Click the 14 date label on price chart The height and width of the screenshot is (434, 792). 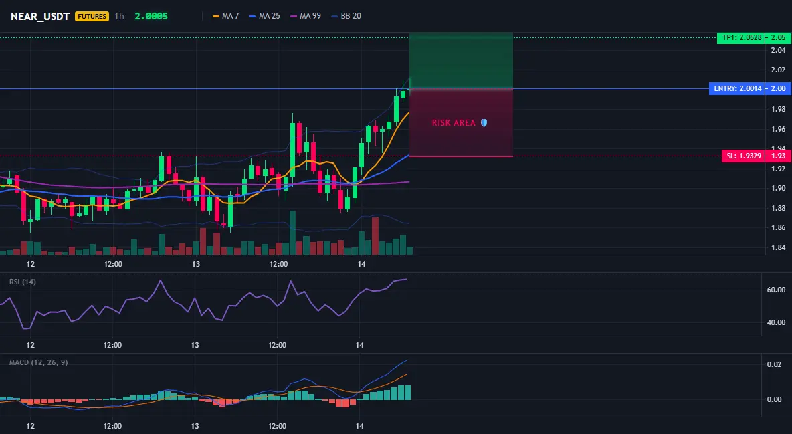tap(361, 264)
